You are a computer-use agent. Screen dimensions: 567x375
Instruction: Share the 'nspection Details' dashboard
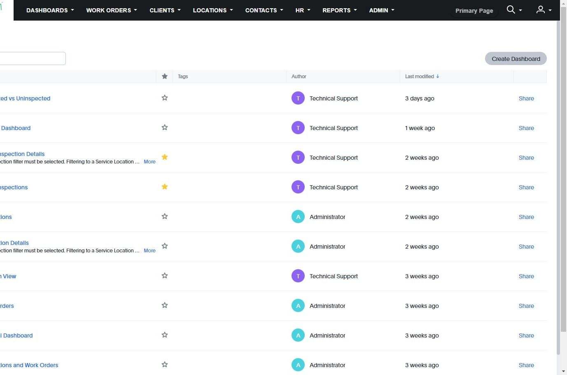click(x=526, y=158)
